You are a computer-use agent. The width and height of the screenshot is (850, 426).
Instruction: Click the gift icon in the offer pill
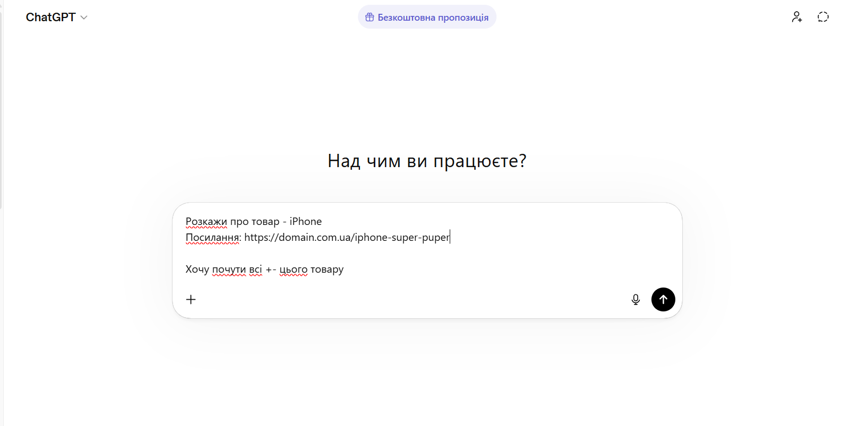[370, 18]
